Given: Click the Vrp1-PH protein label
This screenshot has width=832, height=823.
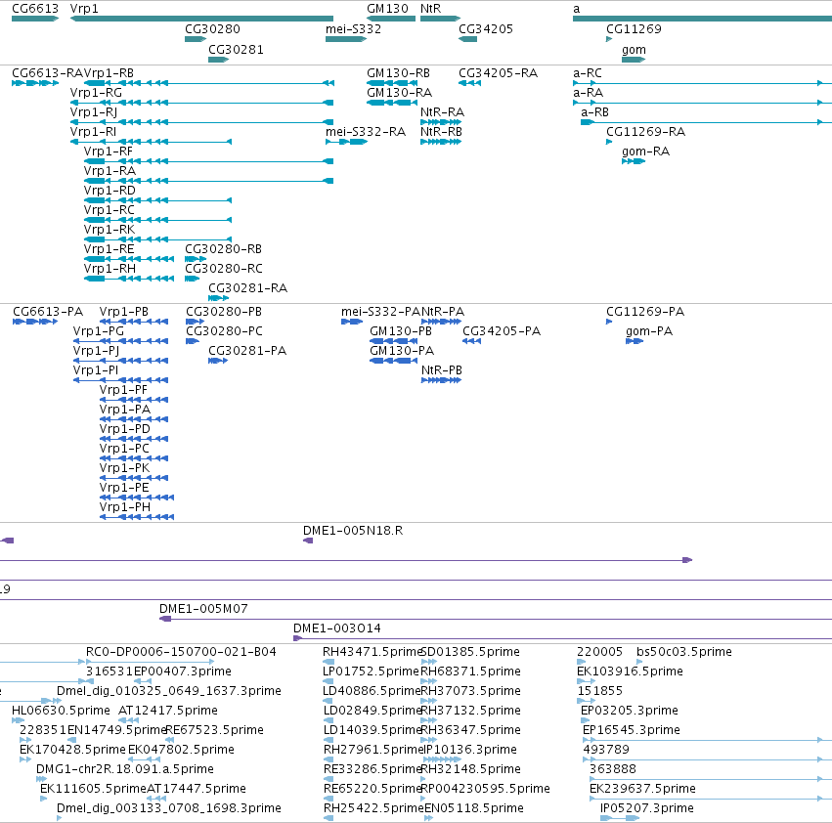Looking at the screenshot, I should click(x=125, y=507).
